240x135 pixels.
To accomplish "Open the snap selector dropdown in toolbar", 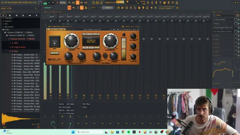I will [x=94, y=7].
